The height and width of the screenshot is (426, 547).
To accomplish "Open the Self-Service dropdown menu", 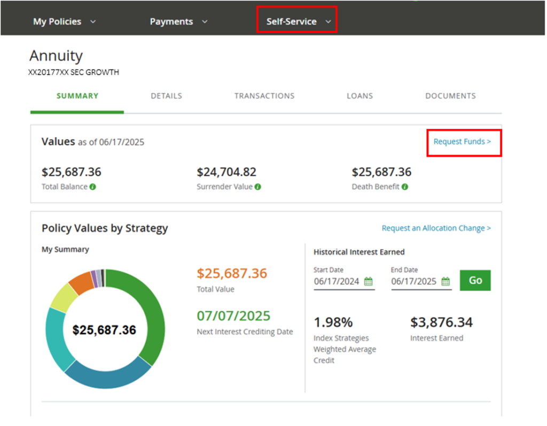I will 298,22.
